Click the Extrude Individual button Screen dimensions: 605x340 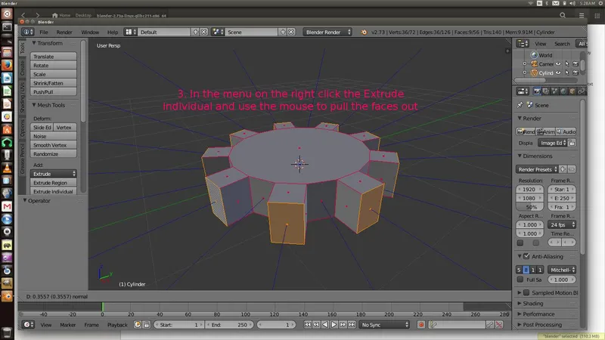(54, 192)
